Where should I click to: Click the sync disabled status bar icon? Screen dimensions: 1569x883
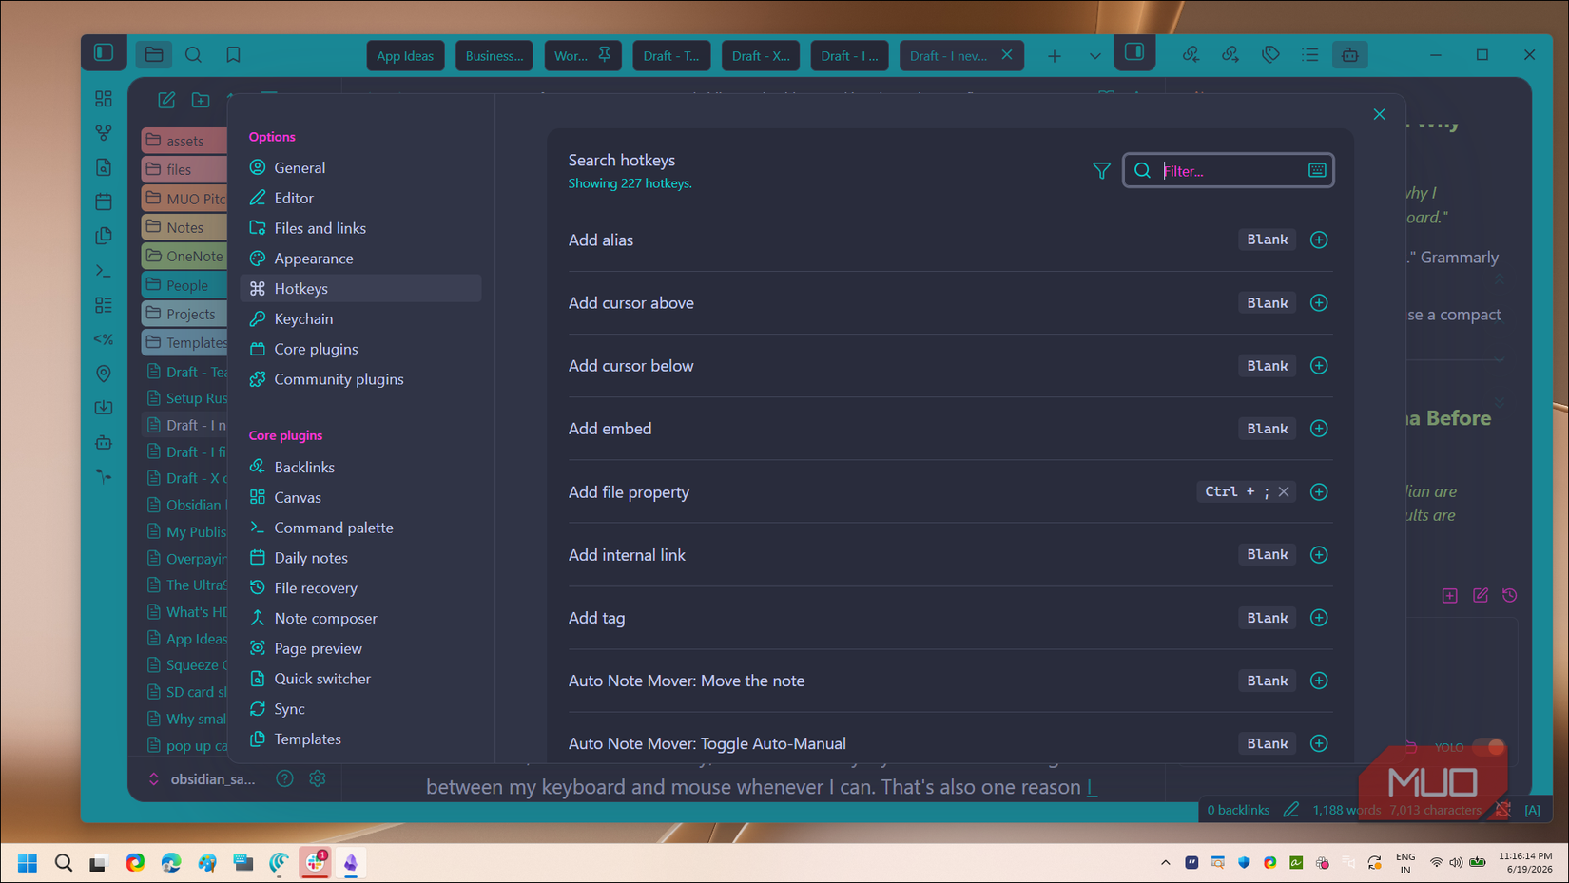point(1503,810)
